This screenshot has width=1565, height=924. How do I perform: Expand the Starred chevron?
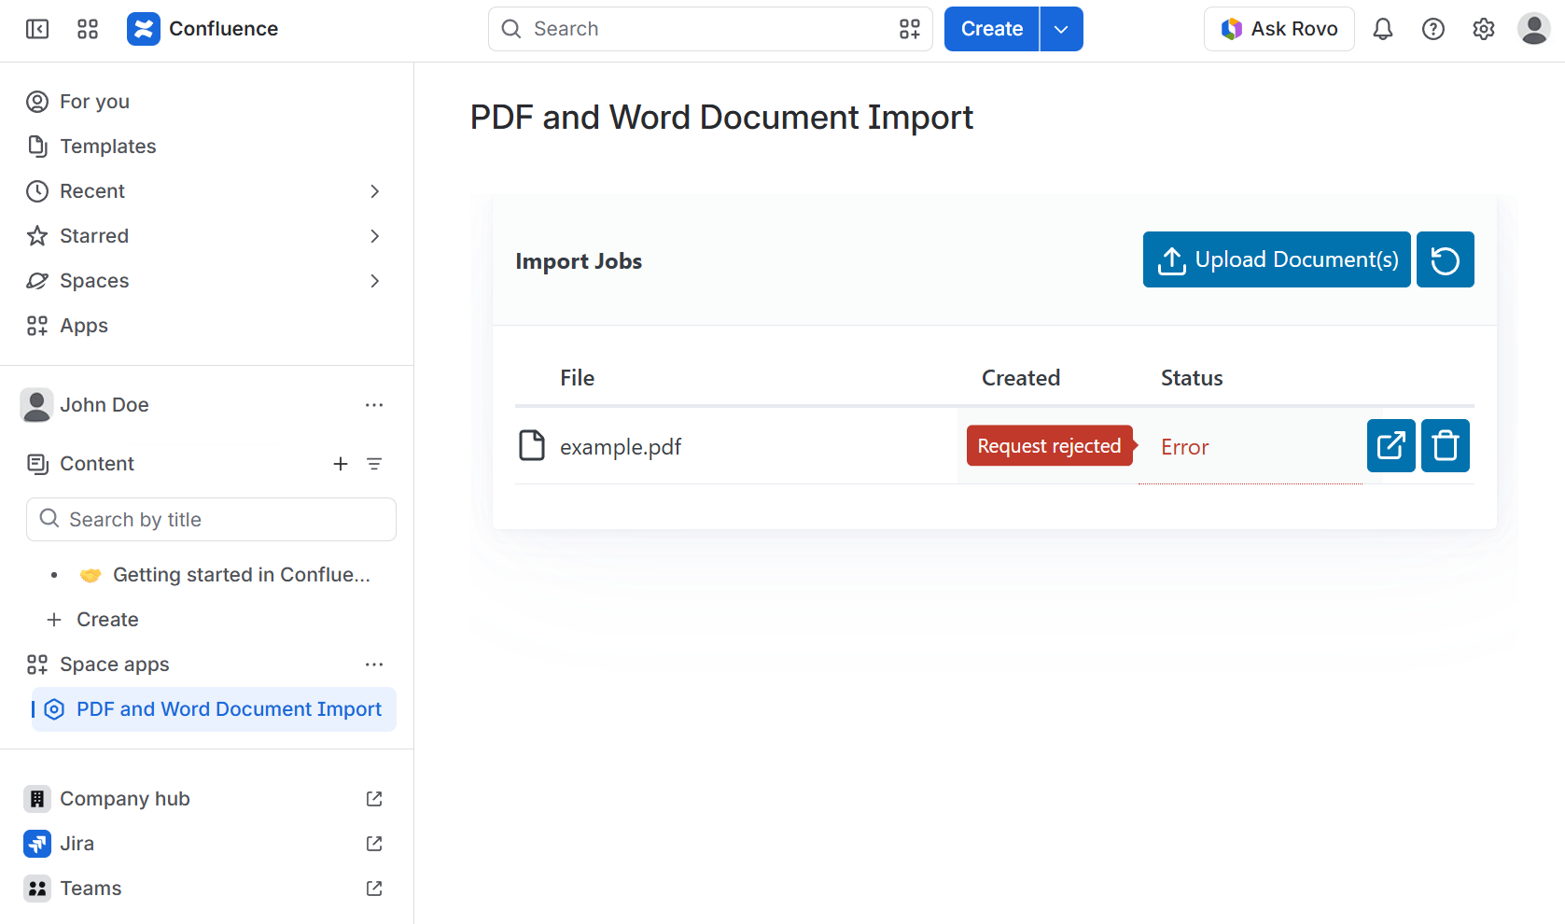coord(375,236)
